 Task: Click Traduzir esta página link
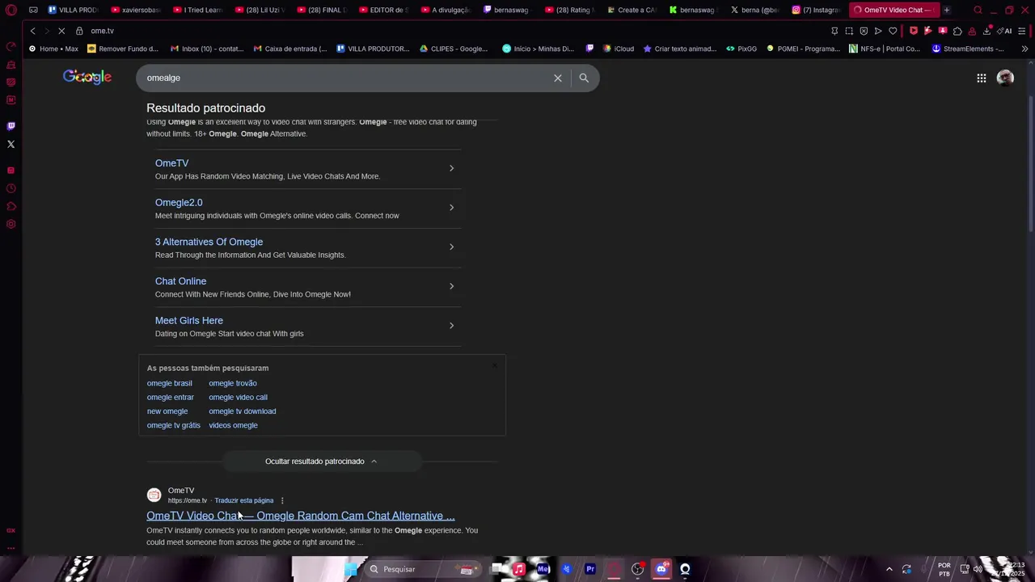[244, 500]
